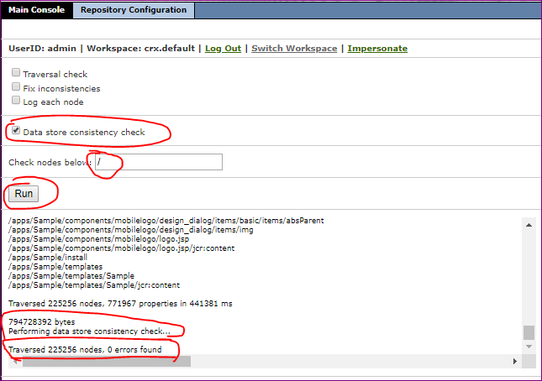Image resolution: width=542 pixels, height=381 pixels.
Task: Select the line ending in 'items/absParent'
Action: point(166,221)
